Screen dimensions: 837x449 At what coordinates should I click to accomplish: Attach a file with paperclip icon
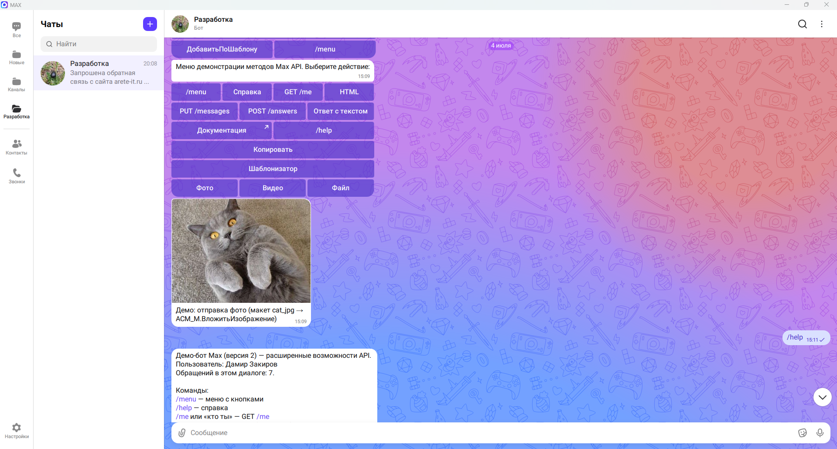coord(182,432)
